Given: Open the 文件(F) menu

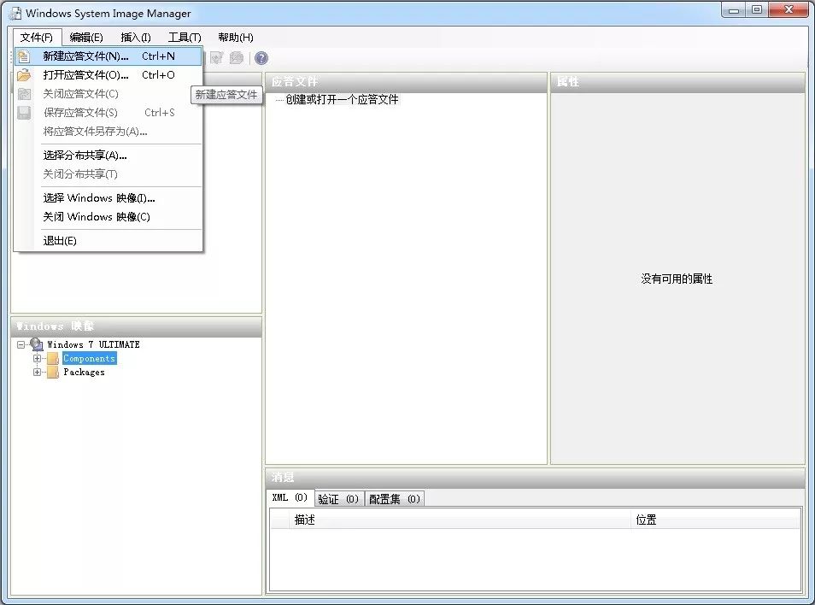Looking at the screenshot, I should point(37,38).
